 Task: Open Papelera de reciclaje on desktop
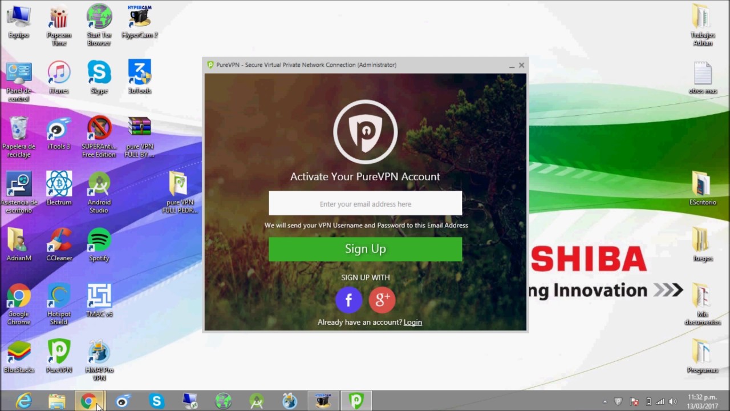coord(19,138)
